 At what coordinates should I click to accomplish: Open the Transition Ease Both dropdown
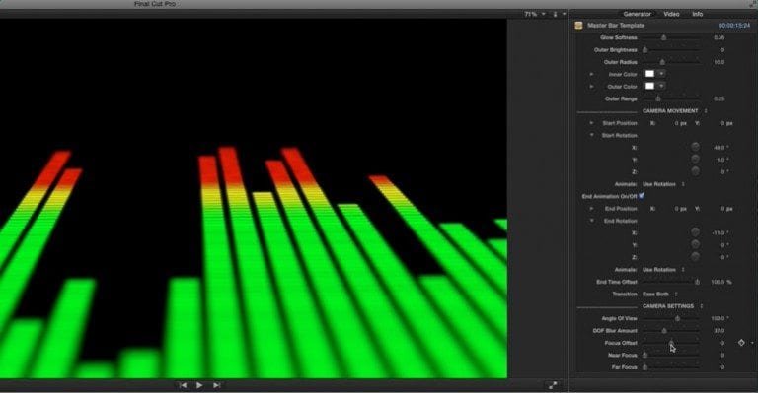[660, 294]
